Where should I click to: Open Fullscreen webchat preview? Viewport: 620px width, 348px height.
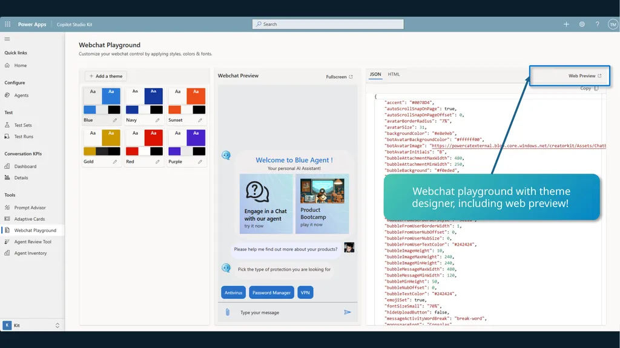(339, 77)
